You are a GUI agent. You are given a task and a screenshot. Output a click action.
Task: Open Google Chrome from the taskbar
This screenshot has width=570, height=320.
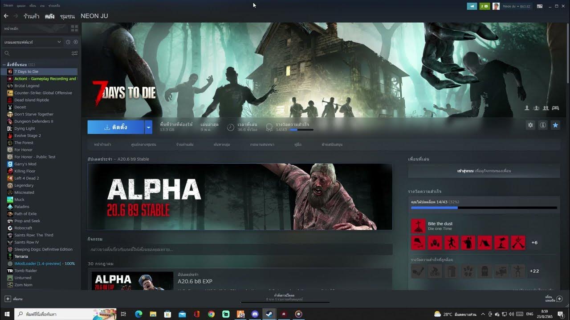(211, 314)
